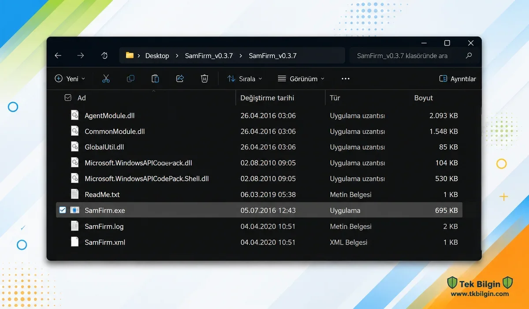Viewport: 529px width, 309px height.
Task: Select CommonModule.dll file name
Action: (115, 131)
